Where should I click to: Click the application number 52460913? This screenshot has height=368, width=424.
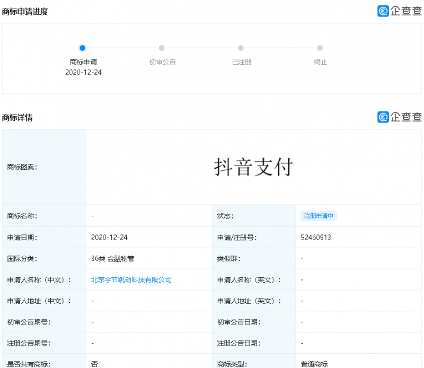point(316,238)
